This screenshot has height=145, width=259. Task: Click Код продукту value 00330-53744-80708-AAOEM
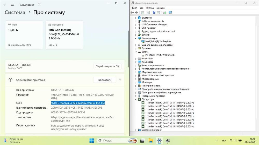68,112
